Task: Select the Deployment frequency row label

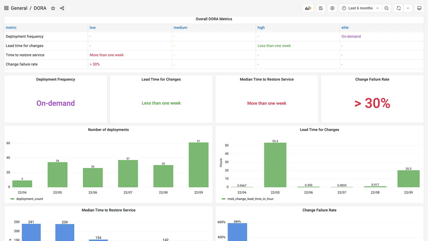Action: (x=25, y=36)
